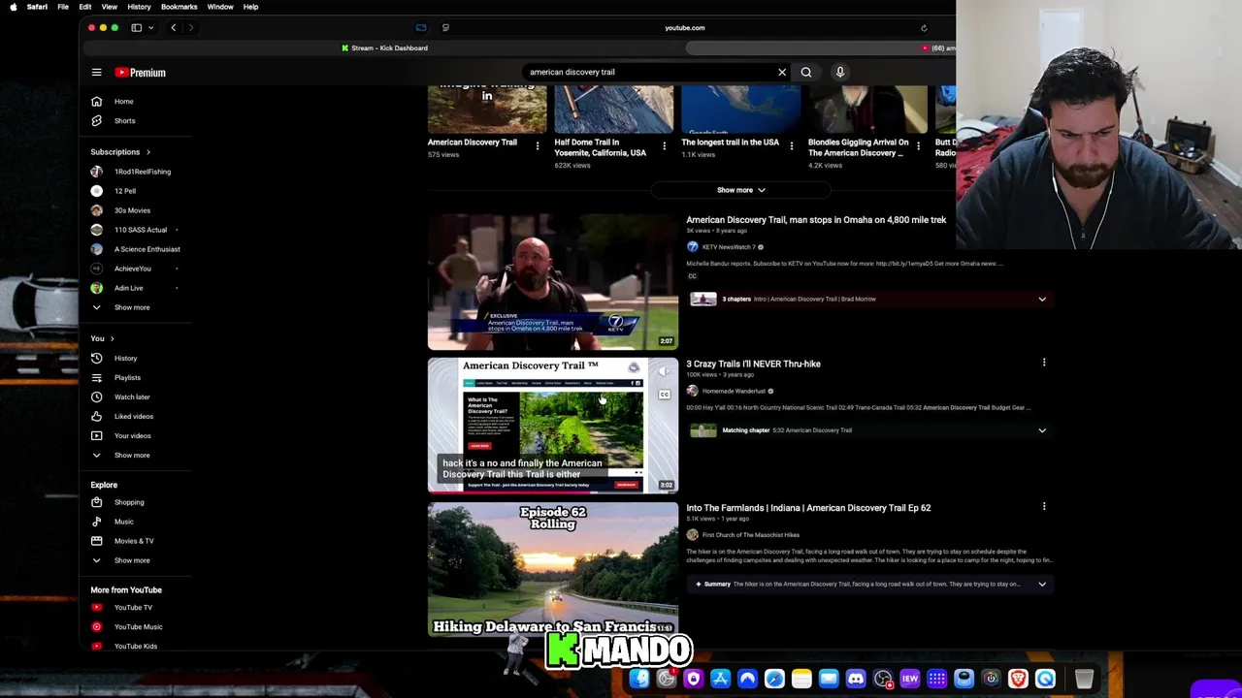Toggle the Safari sidebar button
The width and height of the screenshot is (1242, 698).
click(137, 28)
